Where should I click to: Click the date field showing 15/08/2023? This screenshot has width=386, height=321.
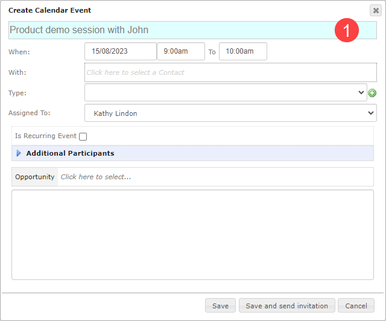121,51
